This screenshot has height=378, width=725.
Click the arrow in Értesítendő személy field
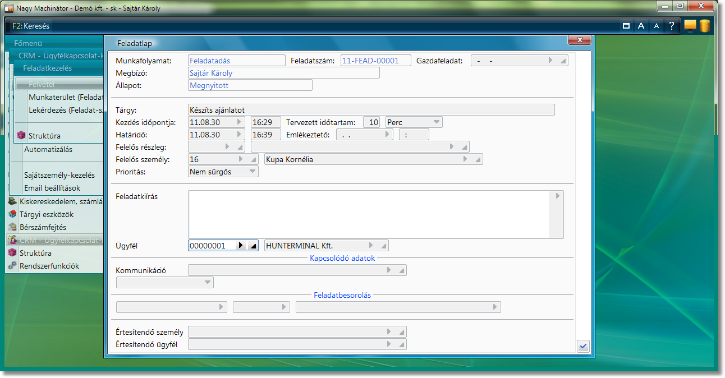click(x=389, y=332)
